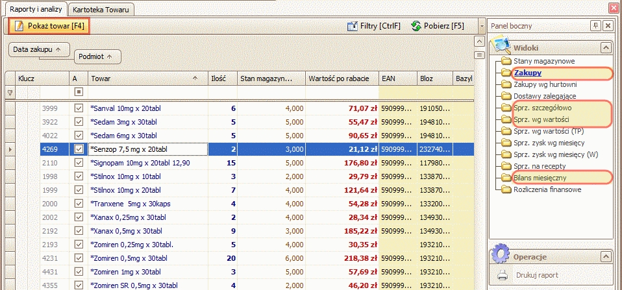The image size is (622, 290).
Task: Click the green Pobierz refresh icon
Action: coord(416,26)
